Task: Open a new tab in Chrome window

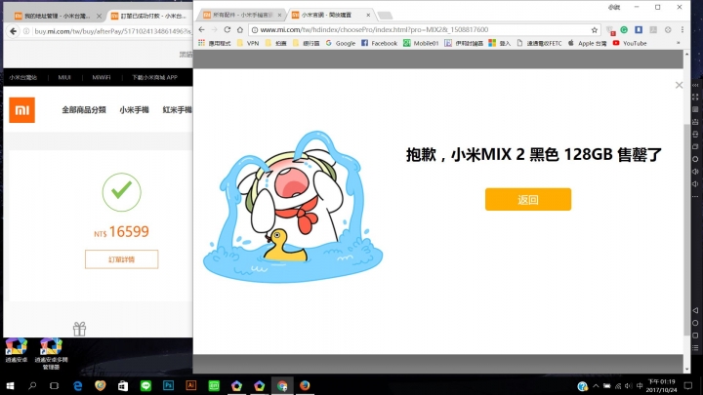Action: coord(385,16)
